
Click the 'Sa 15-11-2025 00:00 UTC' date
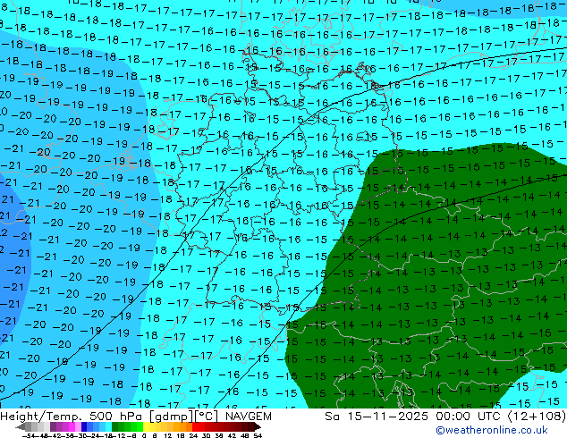click(x=414, y=417)
